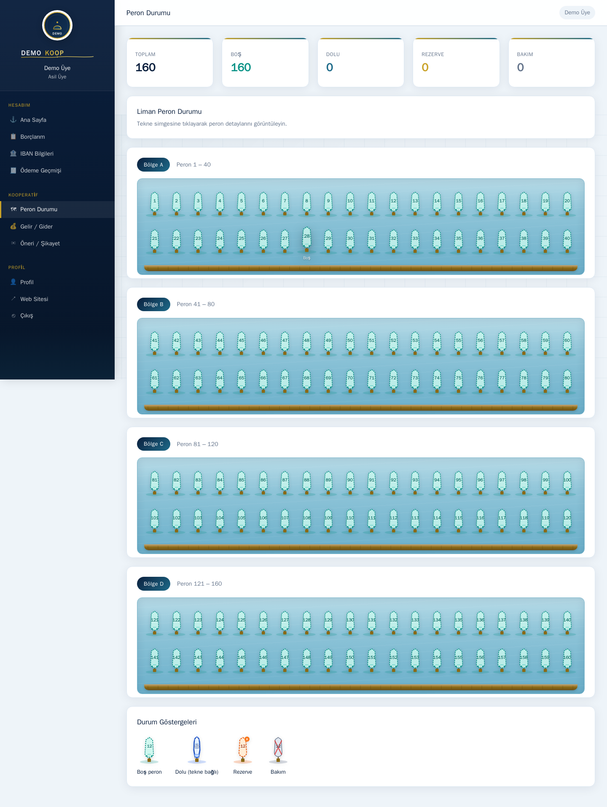Open Öneri / Şikayet page
Viewport: 607px width, 807px height.
[x=57, y=243]
